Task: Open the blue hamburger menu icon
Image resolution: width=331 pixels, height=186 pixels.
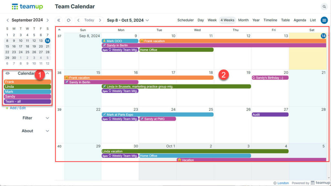Action: [324, 20]
